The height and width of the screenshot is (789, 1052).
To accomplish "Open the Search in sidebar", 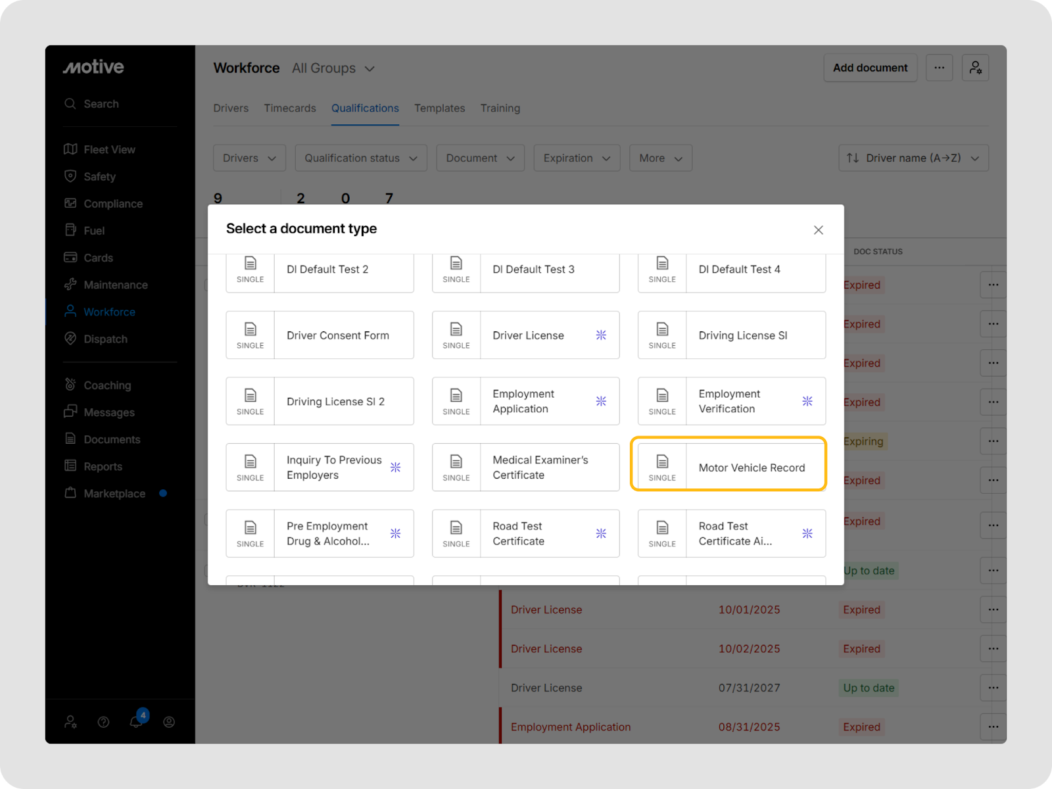I will (x=101, y=104).
